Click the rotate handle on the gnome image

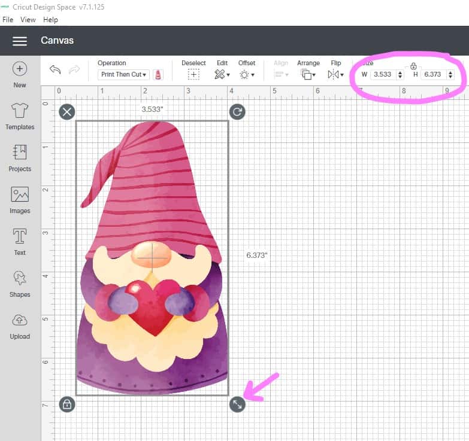[237, 112]
